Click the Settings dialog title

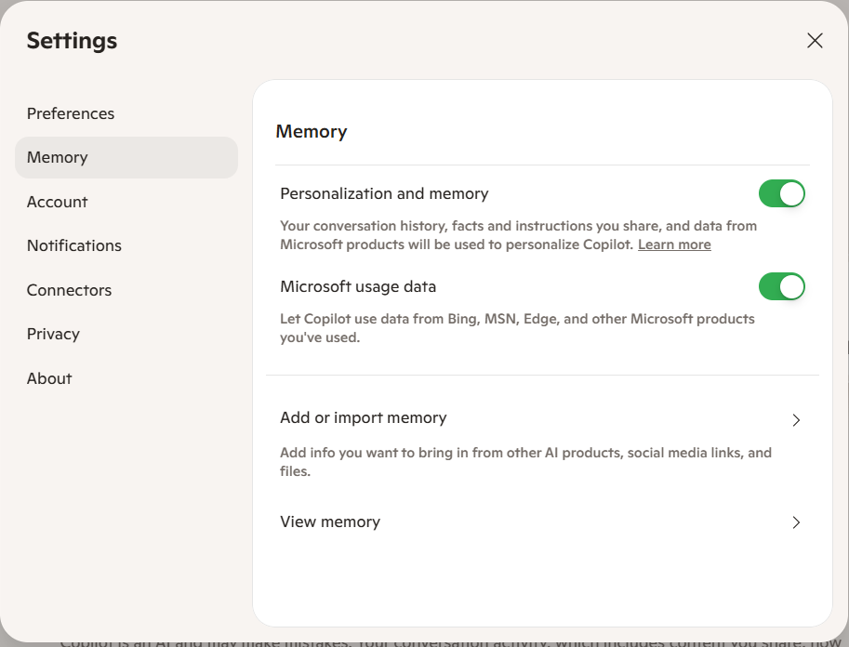point(72,41)
